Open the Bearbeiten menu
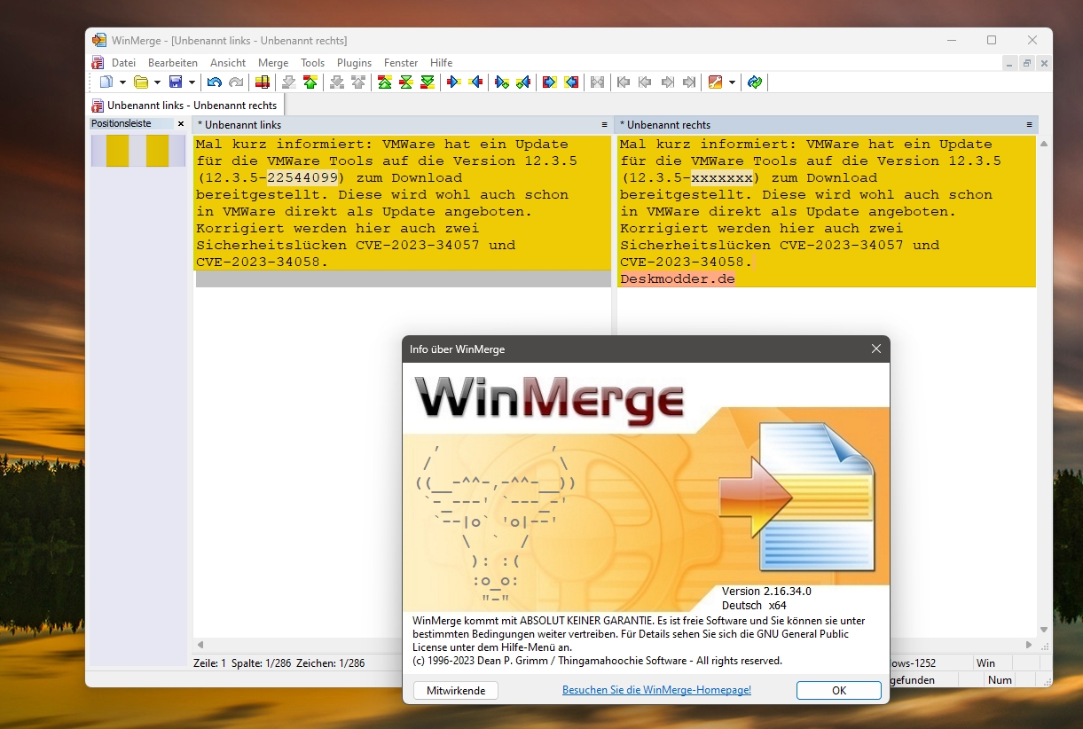This screenshot has width=1083, height=729. 173,63
